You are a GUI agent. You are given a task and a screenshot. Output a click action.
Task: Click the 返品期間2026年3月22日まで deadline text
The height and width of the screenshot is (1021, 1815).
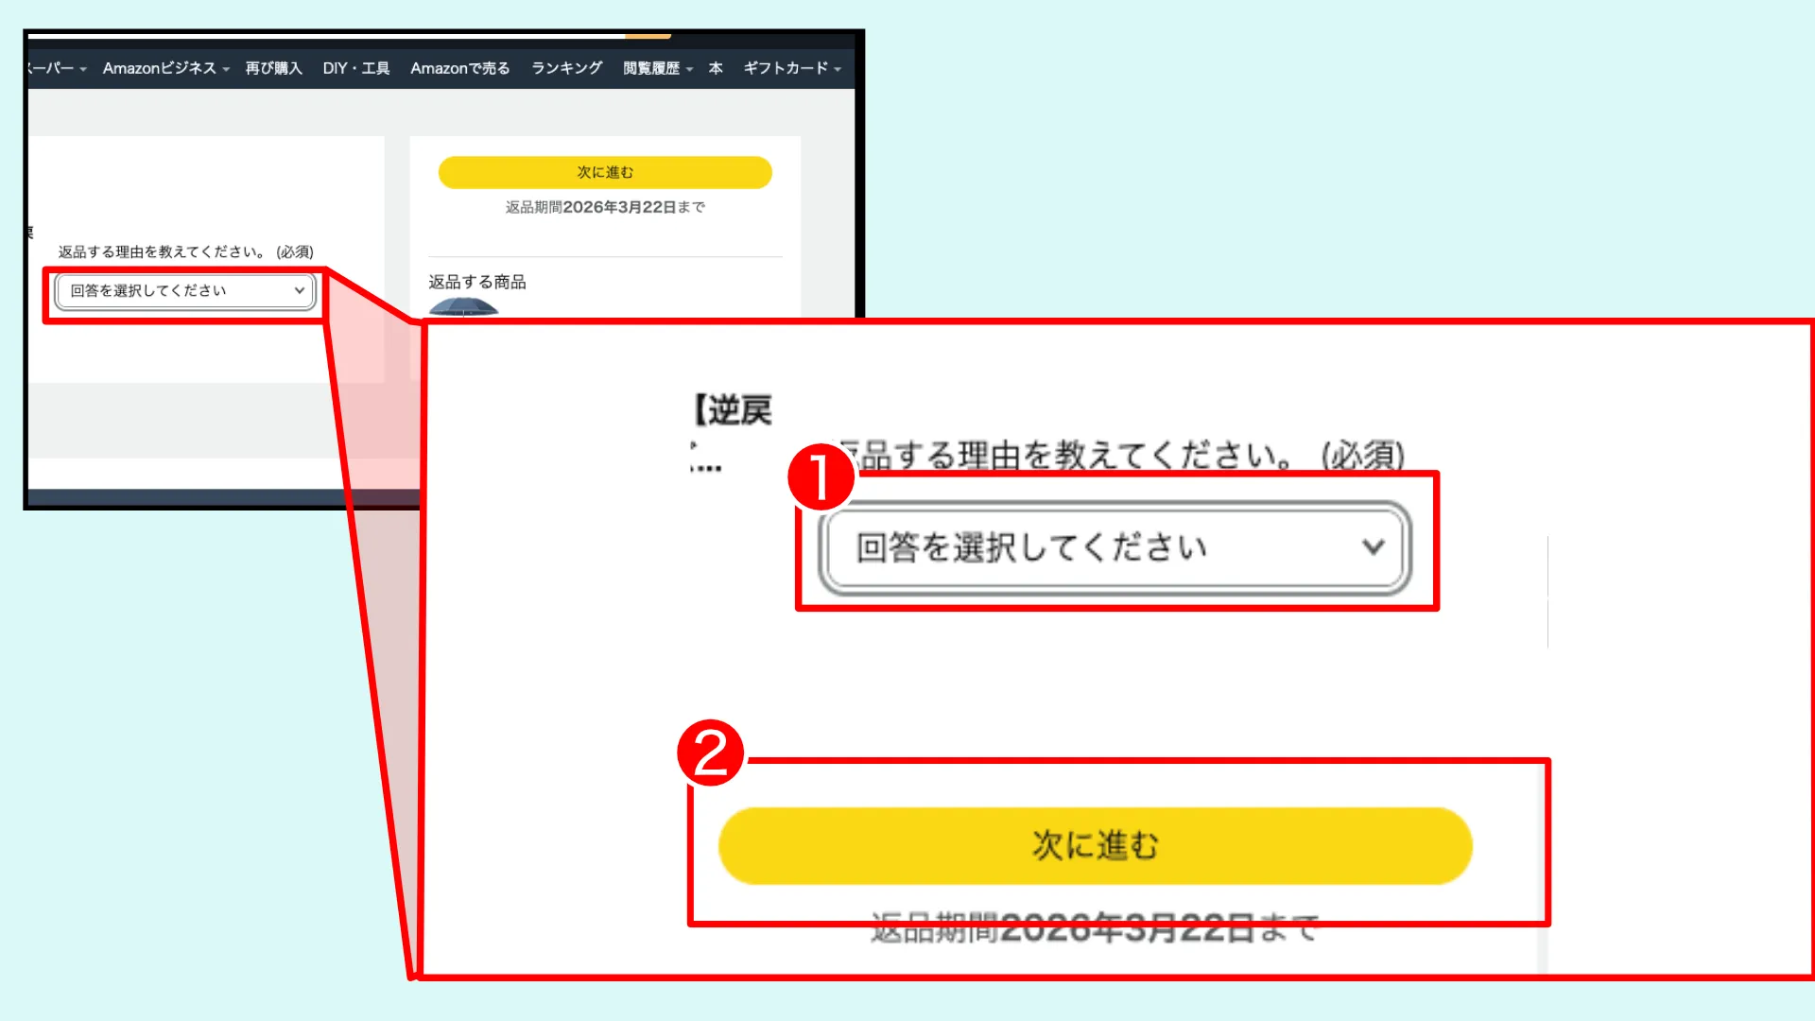pyautogui.click(x=604, y=207)
